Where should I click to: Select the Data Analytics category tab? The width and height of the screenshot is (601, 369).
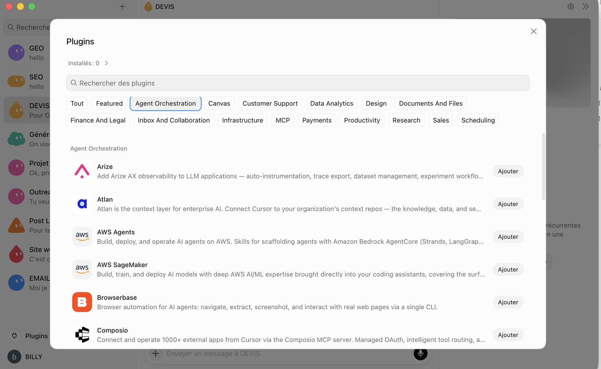tap(332, 103)
